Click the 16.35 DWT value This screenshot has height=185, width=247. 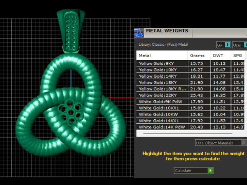pyautogui.click(x=219, y=95)
